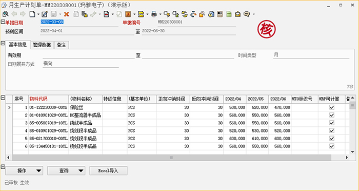Click the chat bubble icon
Viewport: 359px width, 191px height.
247,14
